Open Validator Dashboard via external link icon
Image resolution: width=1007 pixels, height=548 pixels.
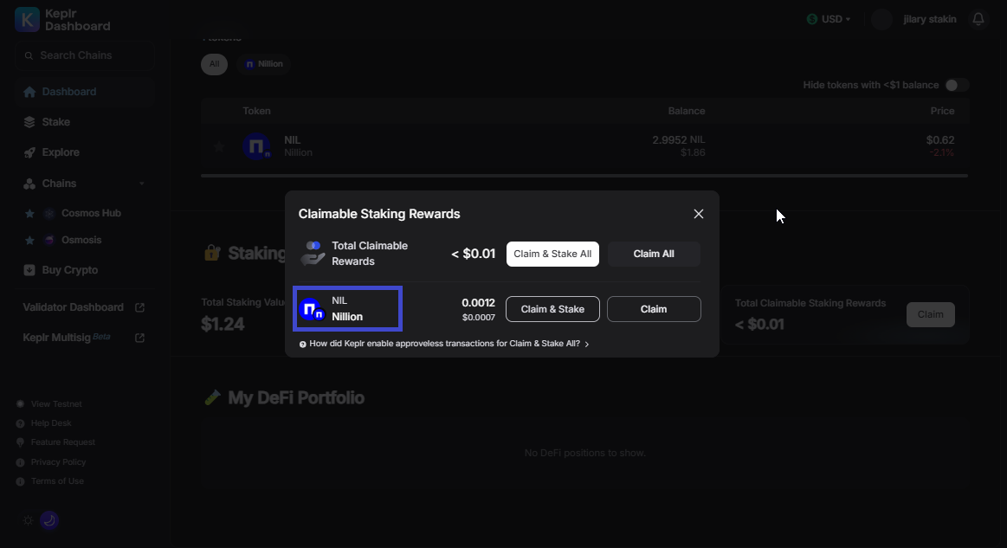pos(139,306)
